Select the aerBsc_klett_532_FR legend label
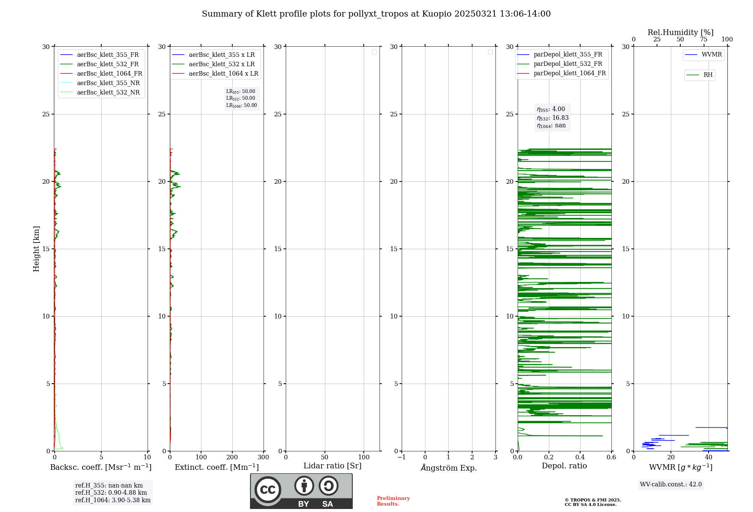Image resolution: width=753 pixels, height=512 pixels. pos(108,64)
